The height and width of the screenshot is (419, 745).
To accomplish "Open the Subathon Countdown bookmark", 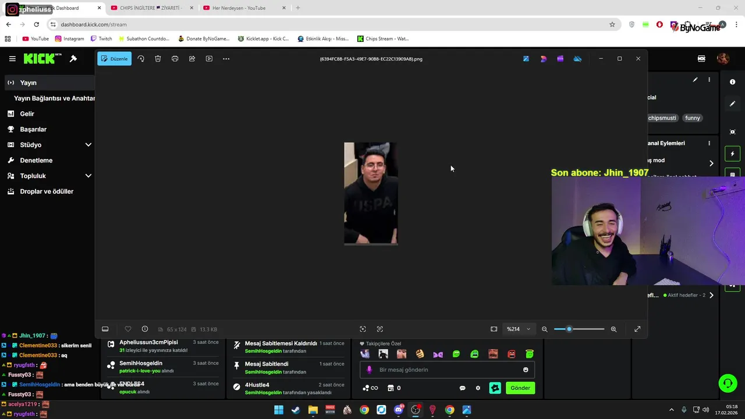I will [x=143, y=39].
